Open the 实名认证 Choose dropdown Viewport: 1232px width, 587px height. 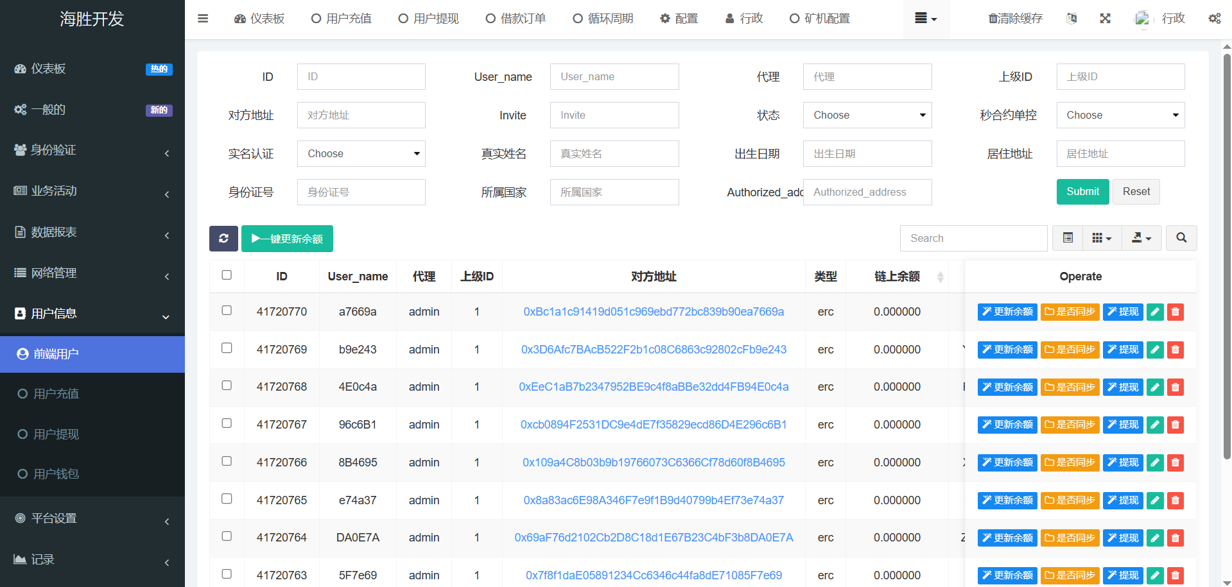pyautogui.click(x=361, y=154)
